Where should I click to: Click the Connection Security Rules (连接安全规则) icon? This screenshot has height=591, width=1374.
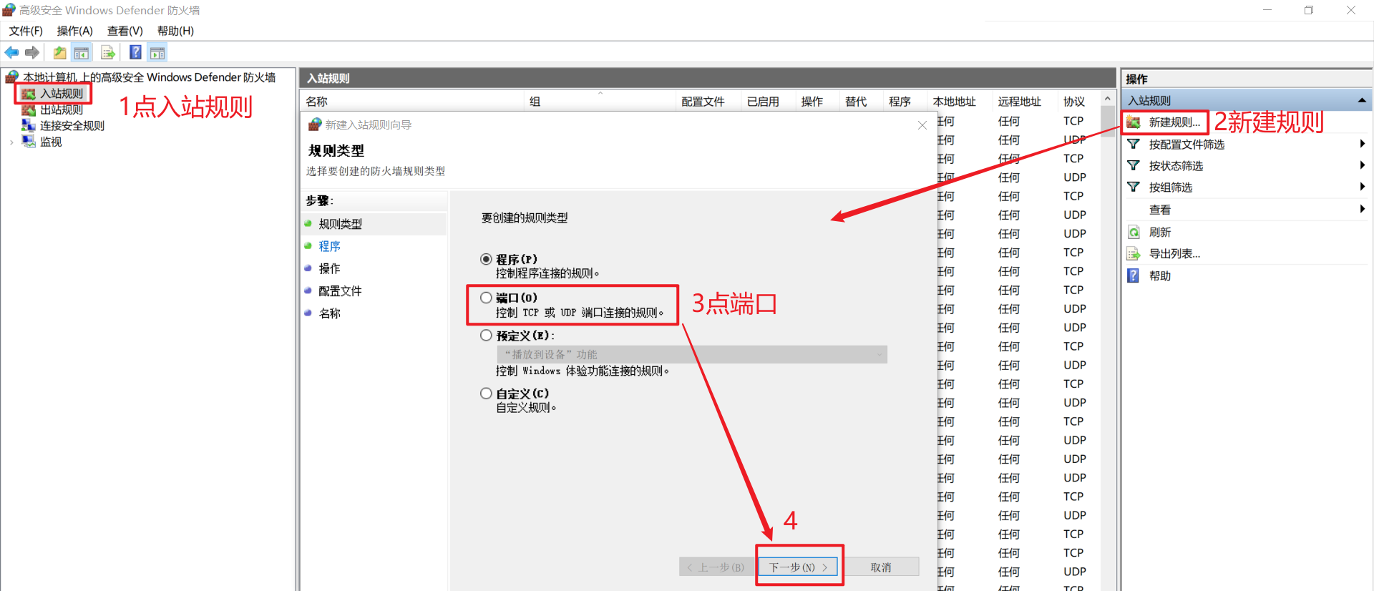(x=29, y=125)
